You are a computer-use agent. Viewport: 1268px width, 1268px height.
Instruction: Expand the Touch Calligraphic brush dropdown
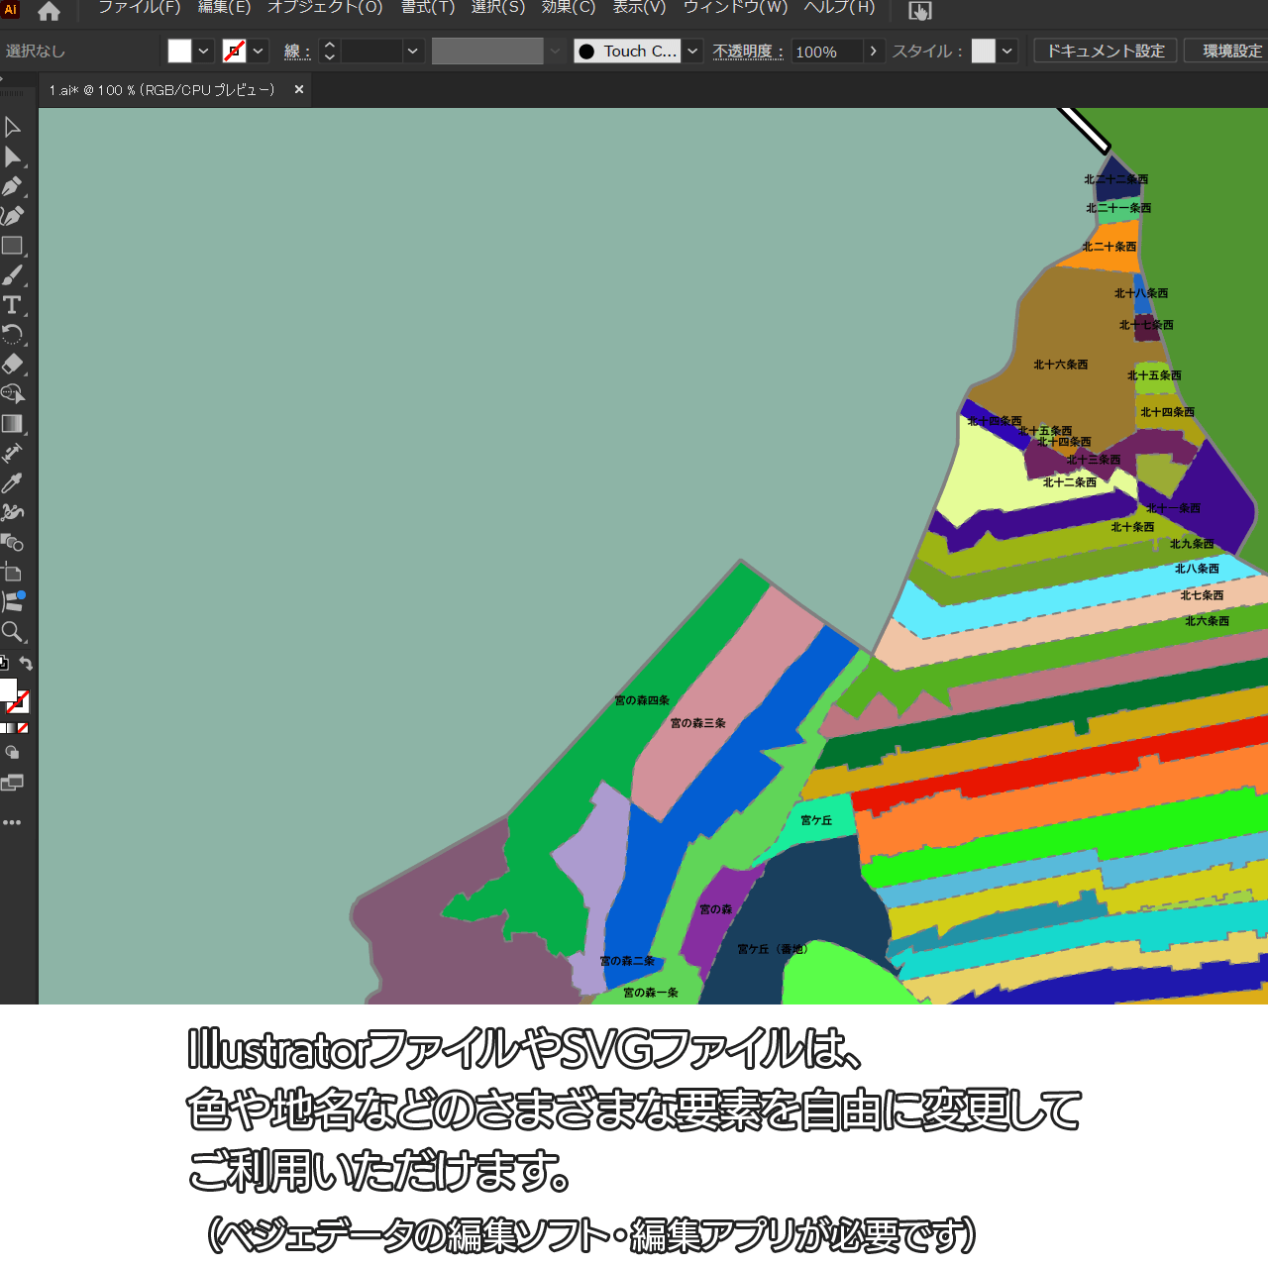pos(692,52)
